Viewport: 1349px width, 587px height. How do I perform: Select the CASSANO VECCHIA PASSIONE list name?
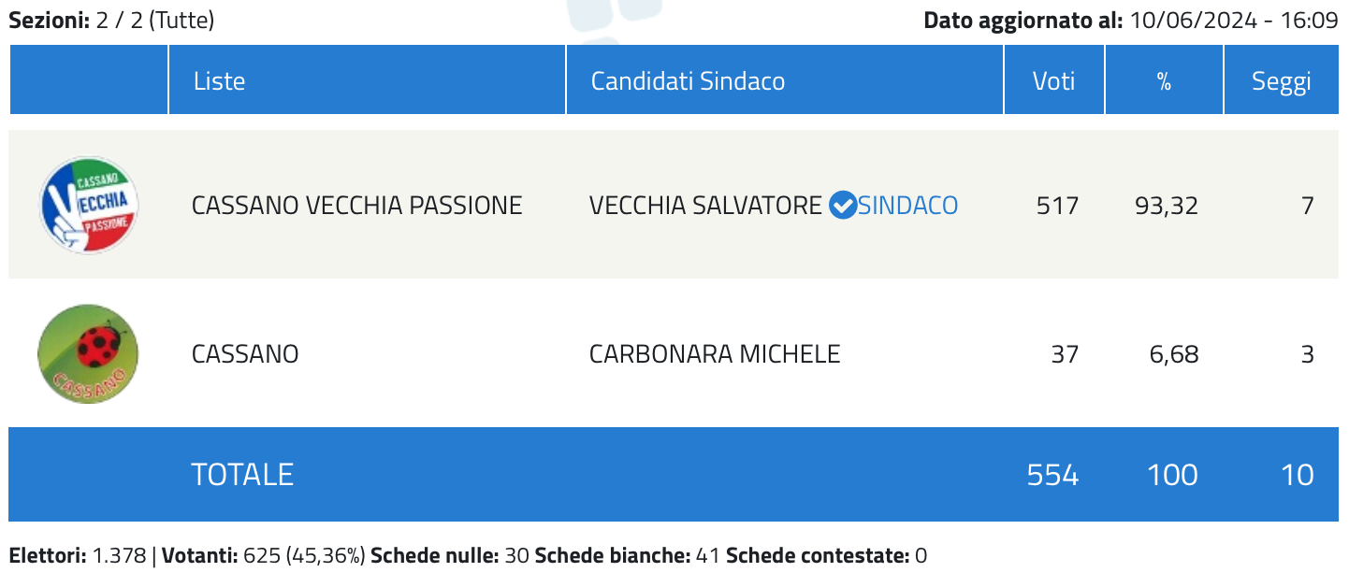356,205
